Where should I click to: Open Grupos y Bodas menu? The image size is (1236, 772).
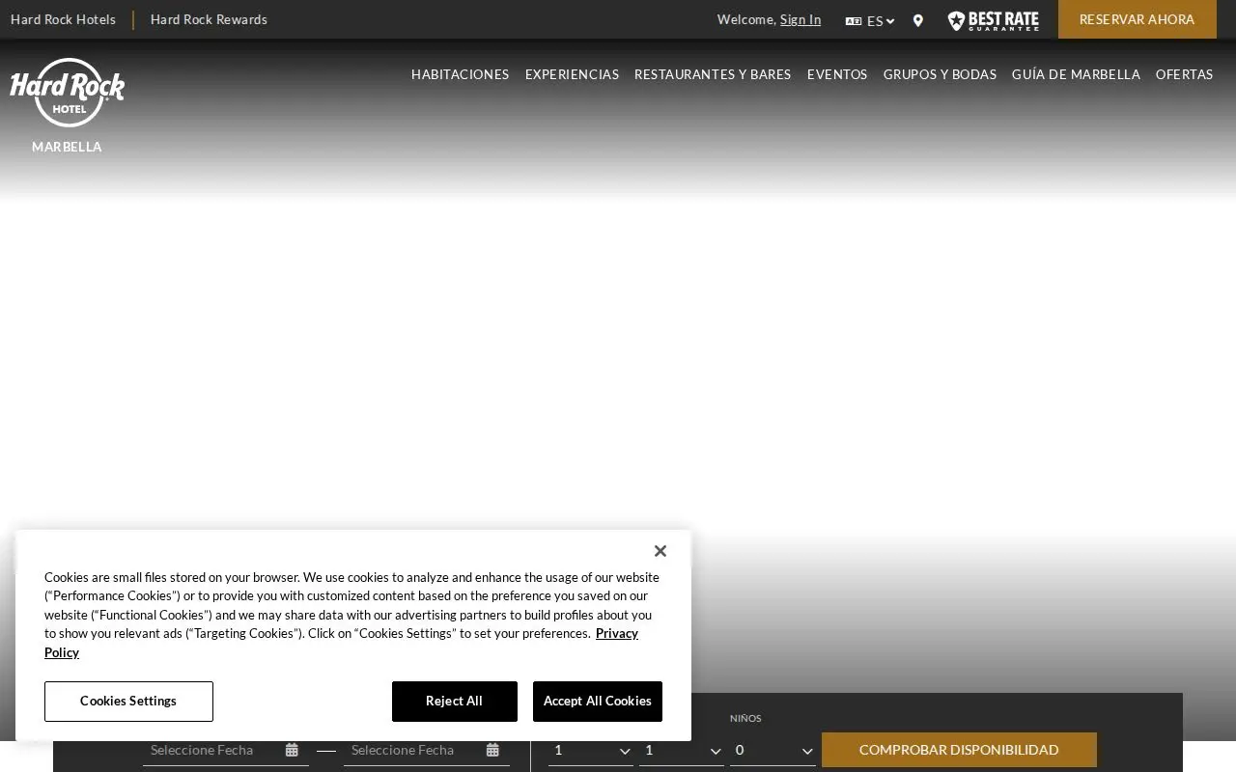coord(940,74)
